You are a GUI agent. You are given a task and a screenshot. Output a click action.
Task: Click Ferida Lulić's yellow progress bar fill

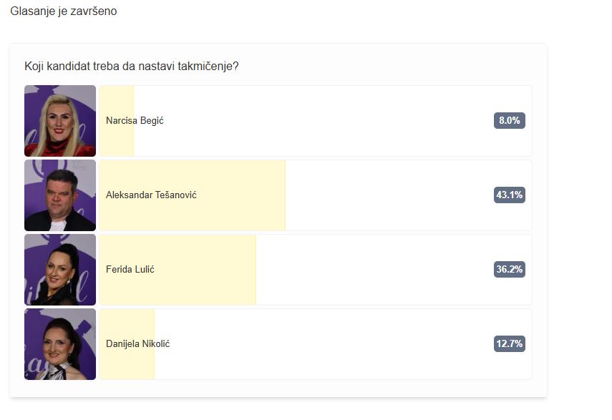178,288
